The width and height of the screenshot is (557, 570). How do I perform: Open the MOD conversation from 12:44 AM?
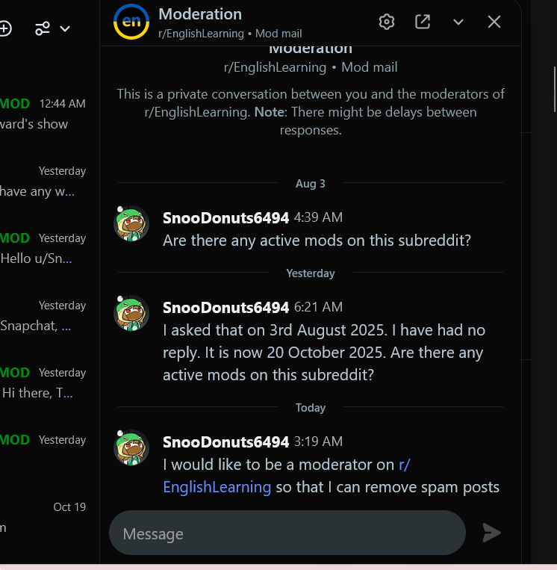(x=43, y=114)
